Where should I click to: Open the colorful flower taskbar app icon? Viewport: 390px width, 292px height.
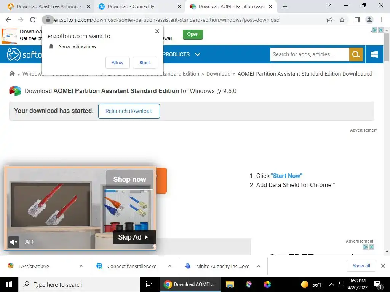(x=267, y=284)
